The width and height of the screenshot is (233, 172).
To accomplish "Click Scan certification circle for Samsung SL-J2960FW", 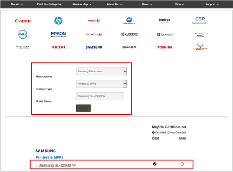I will tap(182, 164).
